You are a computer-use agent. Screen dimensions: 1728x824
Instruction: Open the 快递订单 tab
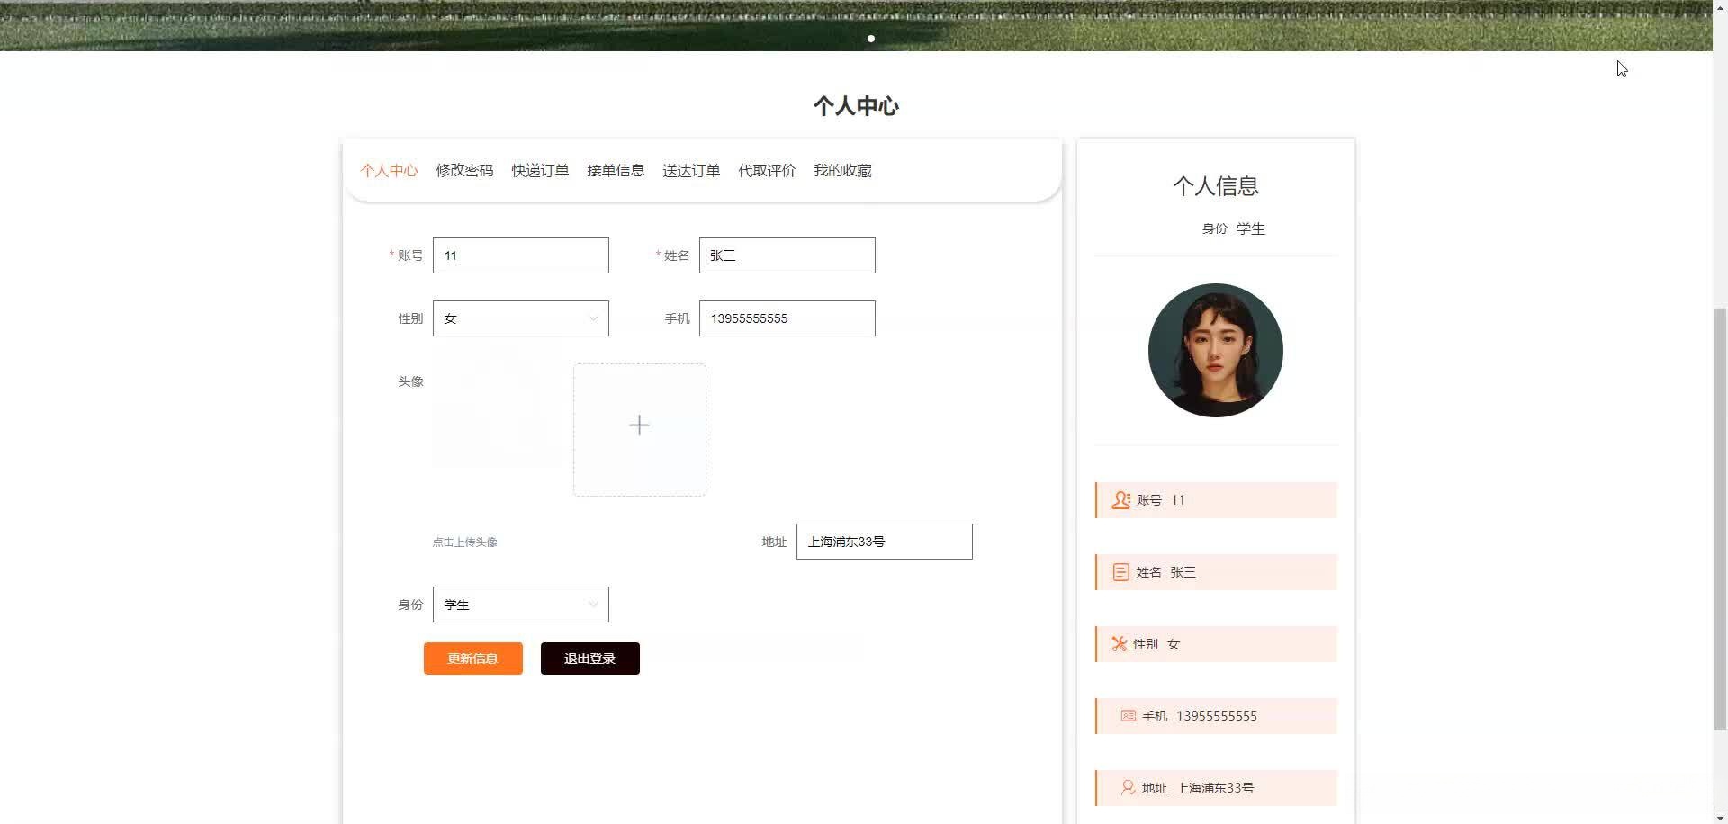[540, 170]
